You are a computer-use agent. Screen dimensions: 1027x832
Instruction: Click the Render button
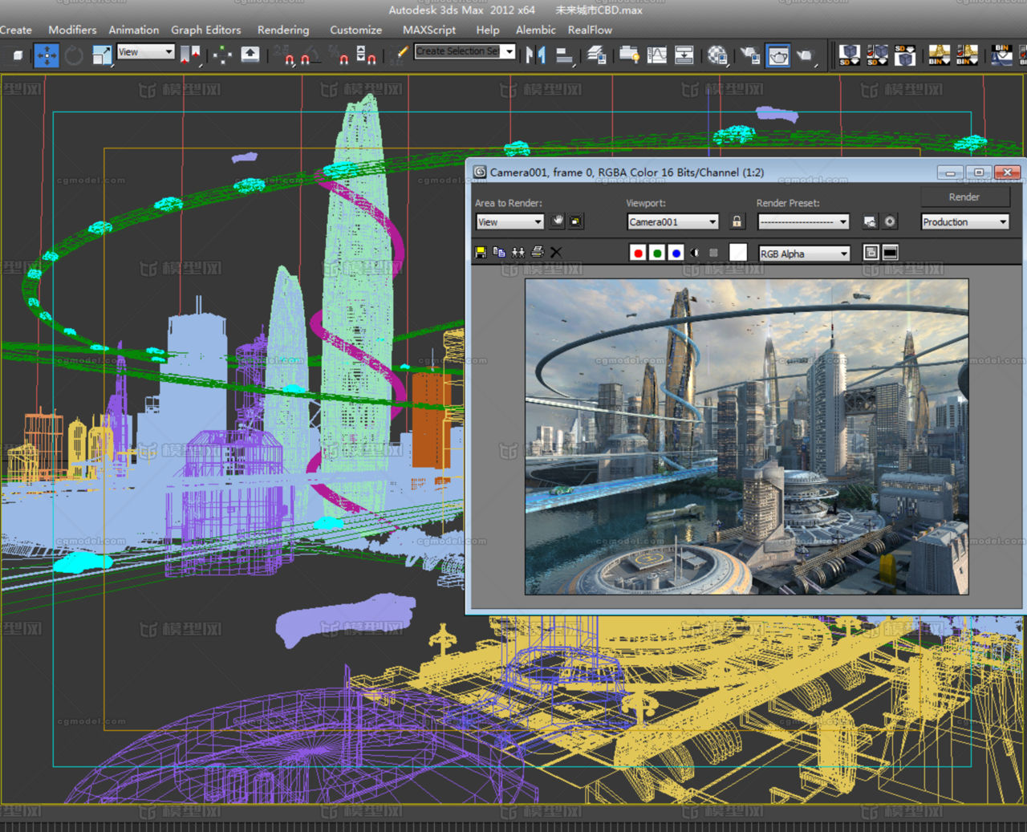pos(964,197)
